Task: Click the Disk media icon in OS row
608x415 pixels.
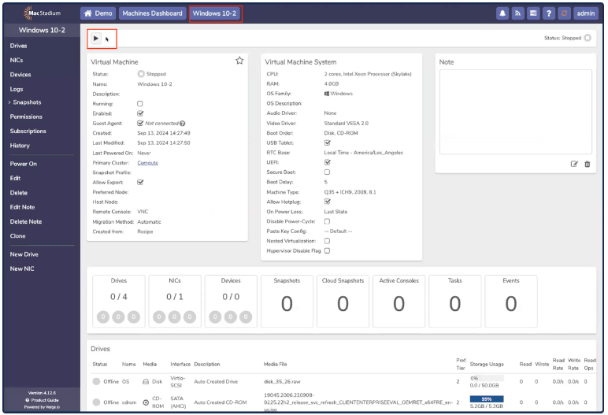Action: click(x=146, y=382)
